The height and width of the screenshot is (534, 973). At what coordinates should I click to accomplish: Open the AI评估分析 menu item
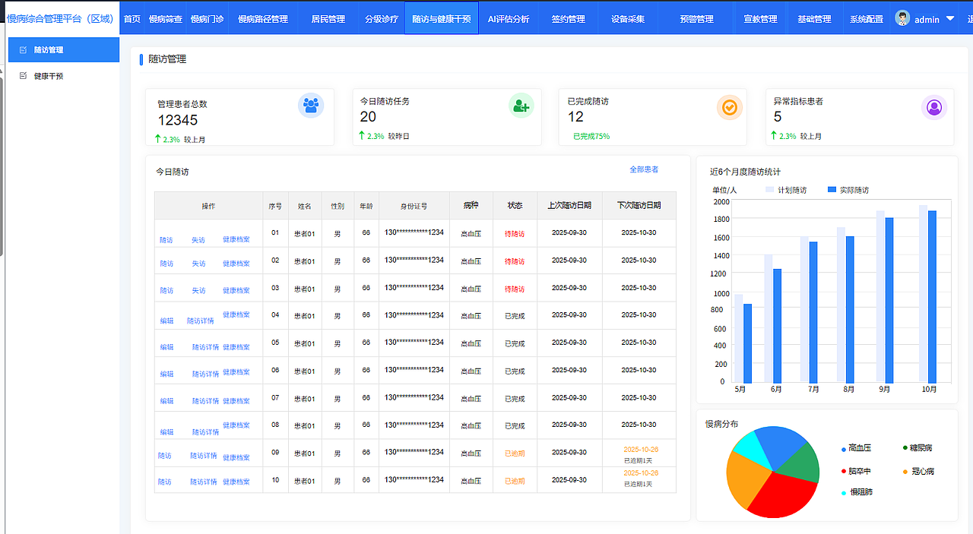pyautogui.click(x=510, y=18)
